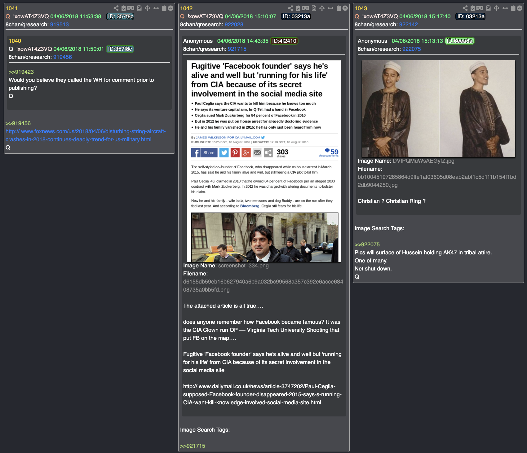The image size is (527, 453).
Task: Follow reply reference >>919456
Action: tap(18, 123)
